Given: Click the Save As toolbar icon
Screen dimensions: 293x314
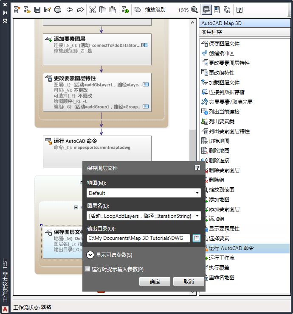Looking at the screenshot, I should pyautogui.click(x=48, y=10).
